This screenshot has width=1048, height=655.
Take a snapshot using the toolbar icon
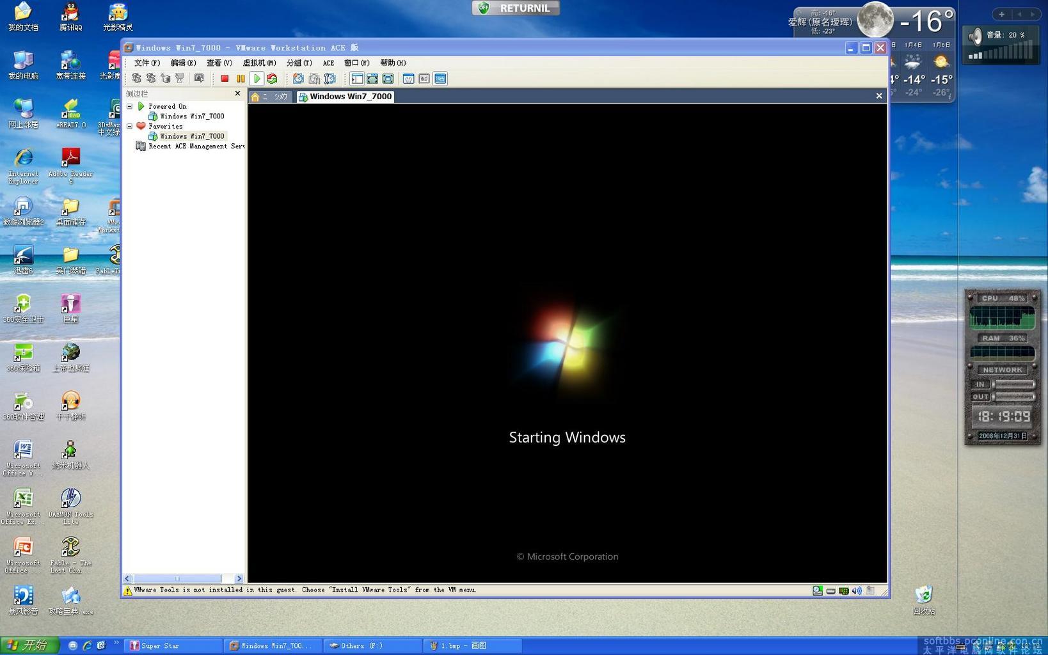(298, 79)
